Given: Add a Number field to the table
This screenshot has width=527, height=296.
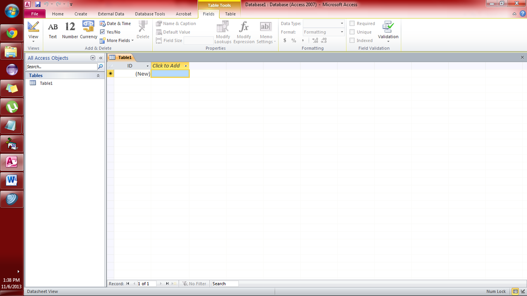Looking at the screenshot, I should 70,31.
